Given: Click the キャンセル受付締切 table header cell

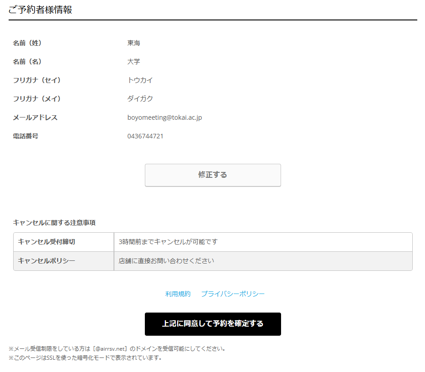Looking at the screenshot, I should coord(46,242).
